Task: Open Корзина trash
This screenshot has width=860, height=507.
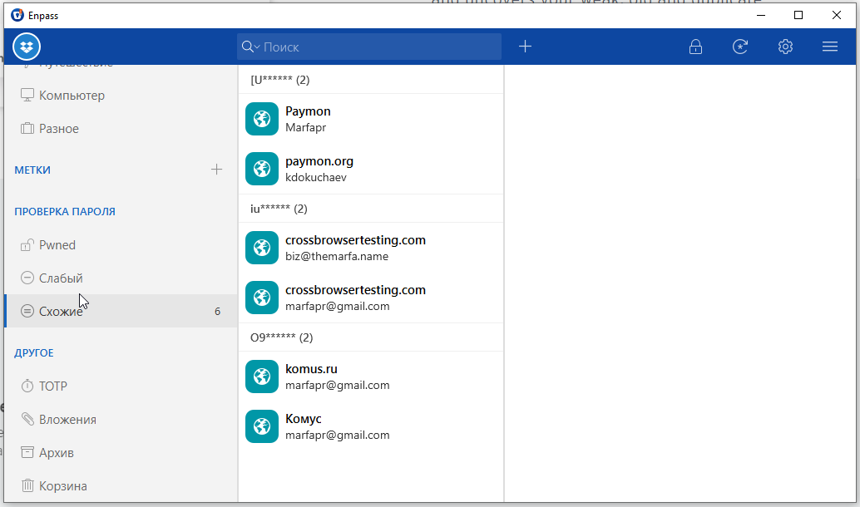Action: click(x=121, y=486)
